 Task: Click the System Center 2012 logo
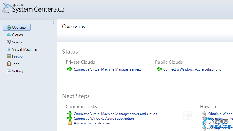click(x=33, y=9)
